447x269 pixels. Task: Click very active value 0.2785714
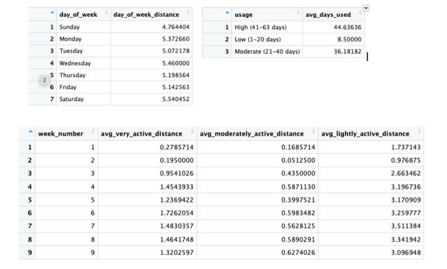pyautogui.click(x=177, y=147)
